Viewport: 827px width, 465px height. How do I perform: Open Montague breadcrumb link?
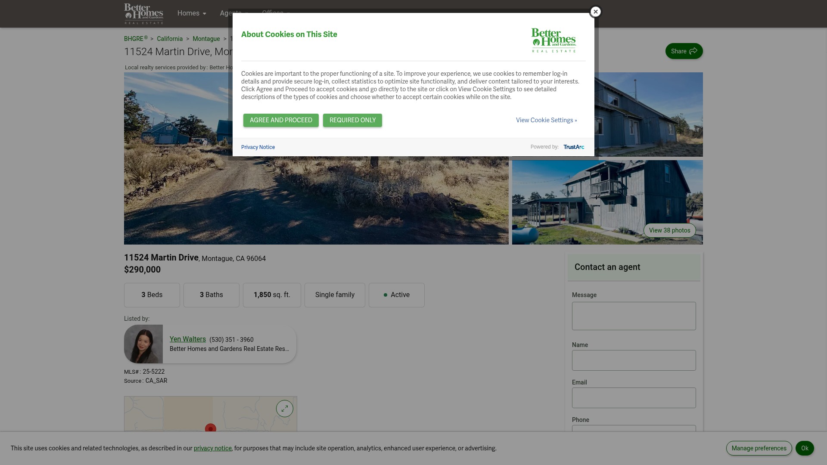(206, 39)
